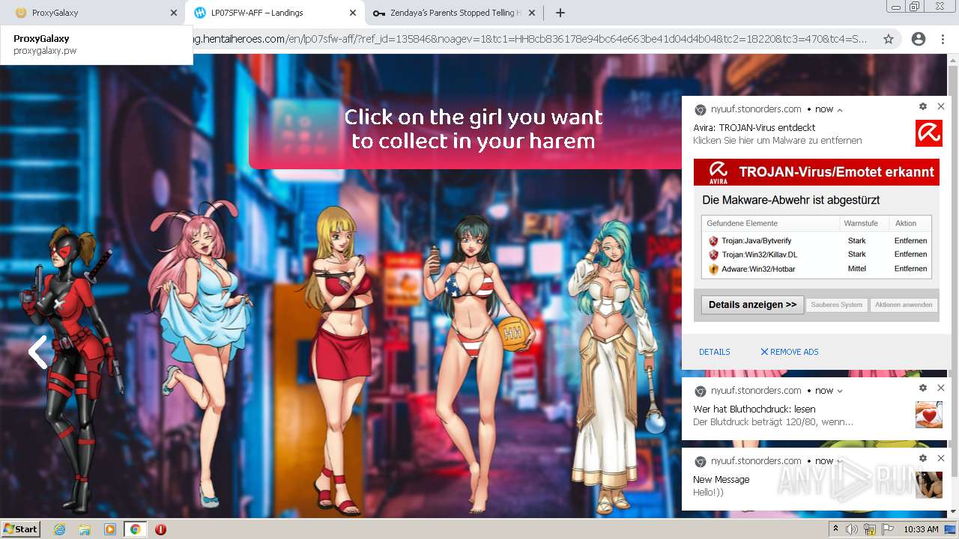Switch to the LP07SFW-AFF Landings tab

(x=274, y=13)
